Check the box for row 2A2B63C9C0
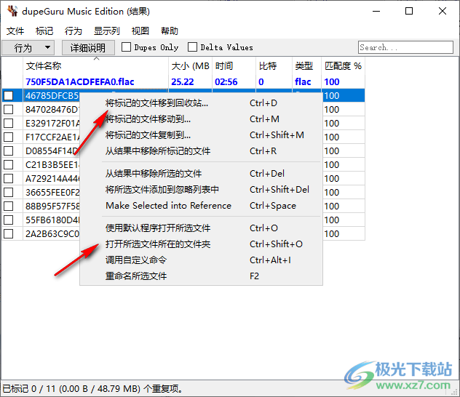Image resolution: width=460 pixels, height=397 pixels. click(9, 234)
